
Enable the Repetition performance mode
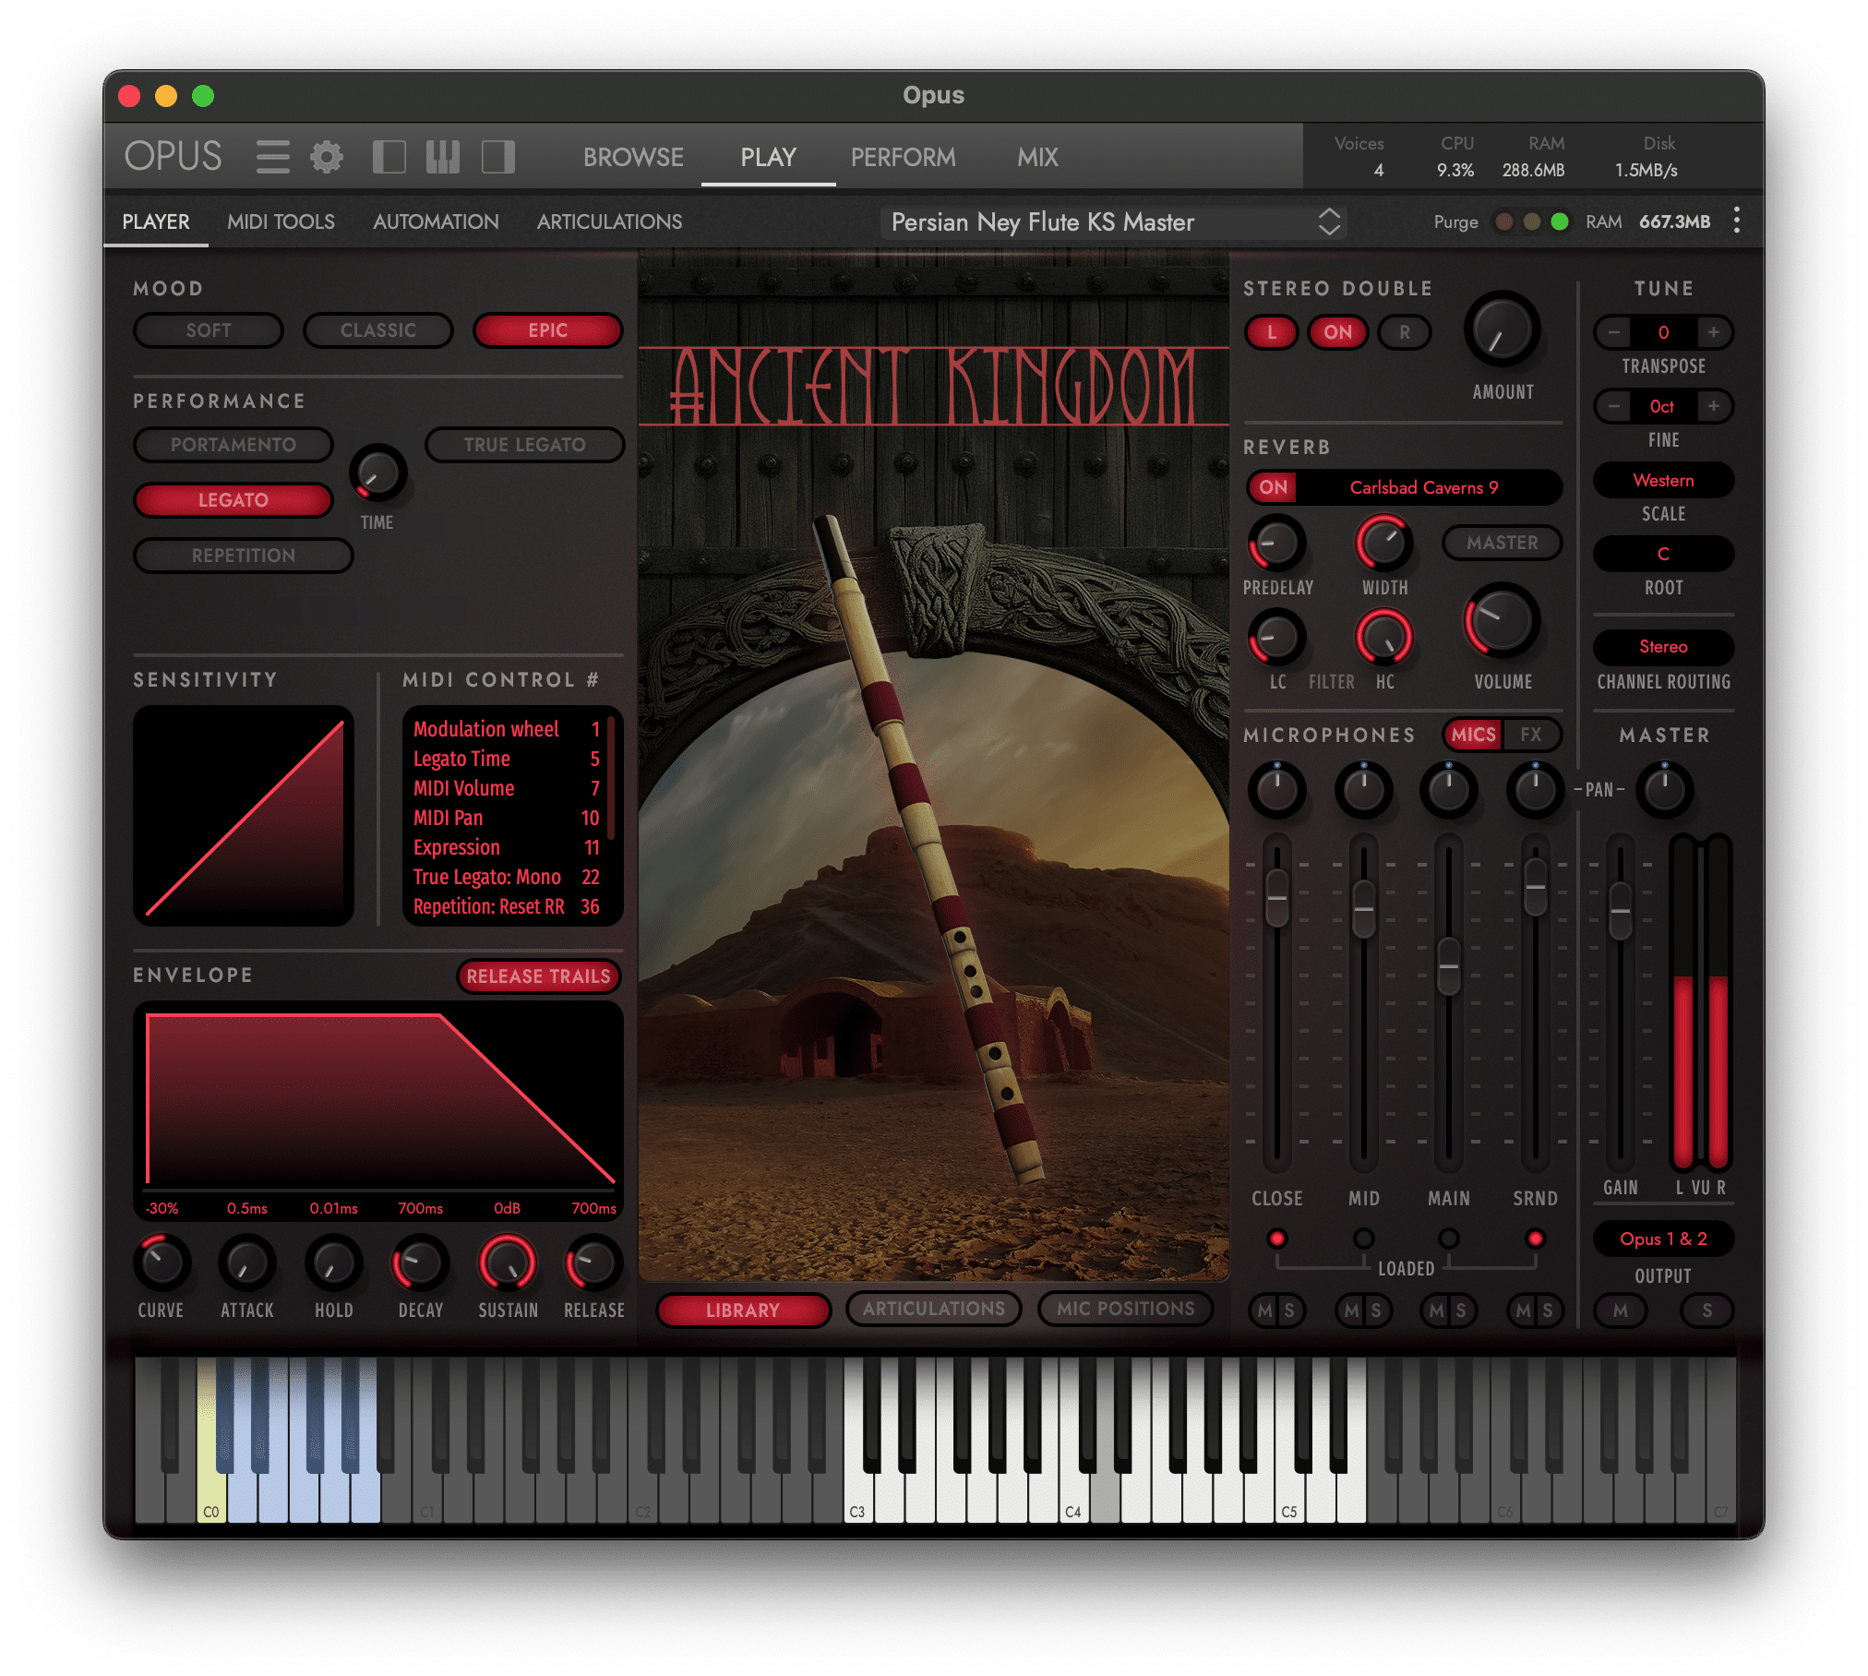point(244,556)
